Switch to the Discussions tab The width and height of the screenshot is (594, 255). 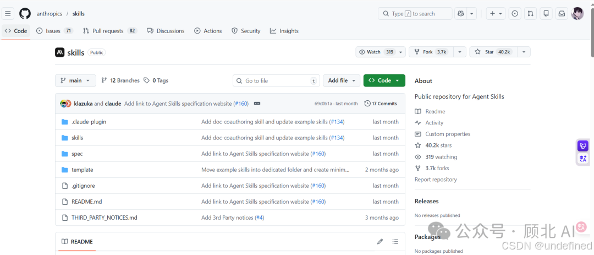point(166,31)
